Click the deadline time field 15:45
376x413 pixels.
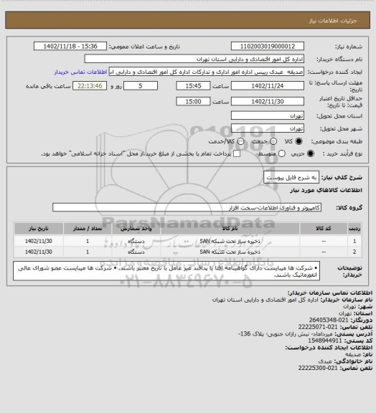click(x=193, y=86)
